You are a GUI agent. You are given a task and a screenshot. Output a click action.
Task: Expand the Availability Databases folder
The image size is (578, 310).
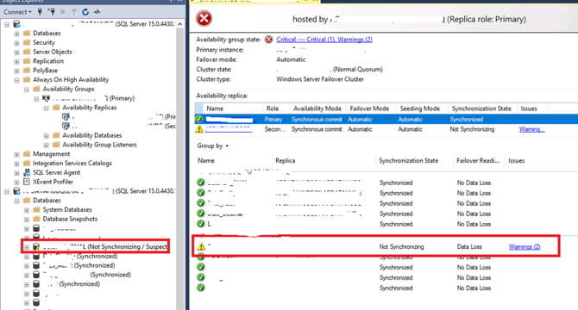coord(46,136)
